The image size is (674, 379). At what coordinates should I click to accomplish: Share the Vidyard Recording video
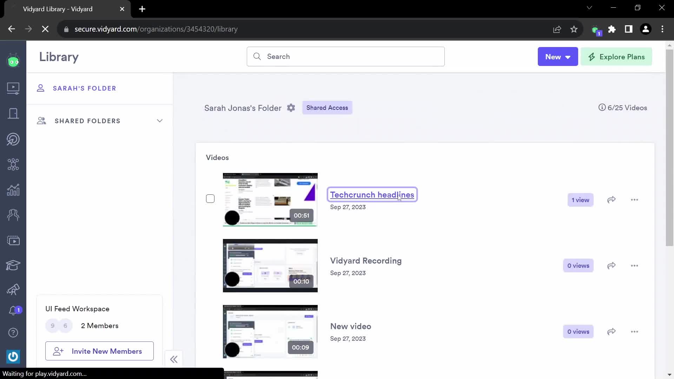pos(612,266)
